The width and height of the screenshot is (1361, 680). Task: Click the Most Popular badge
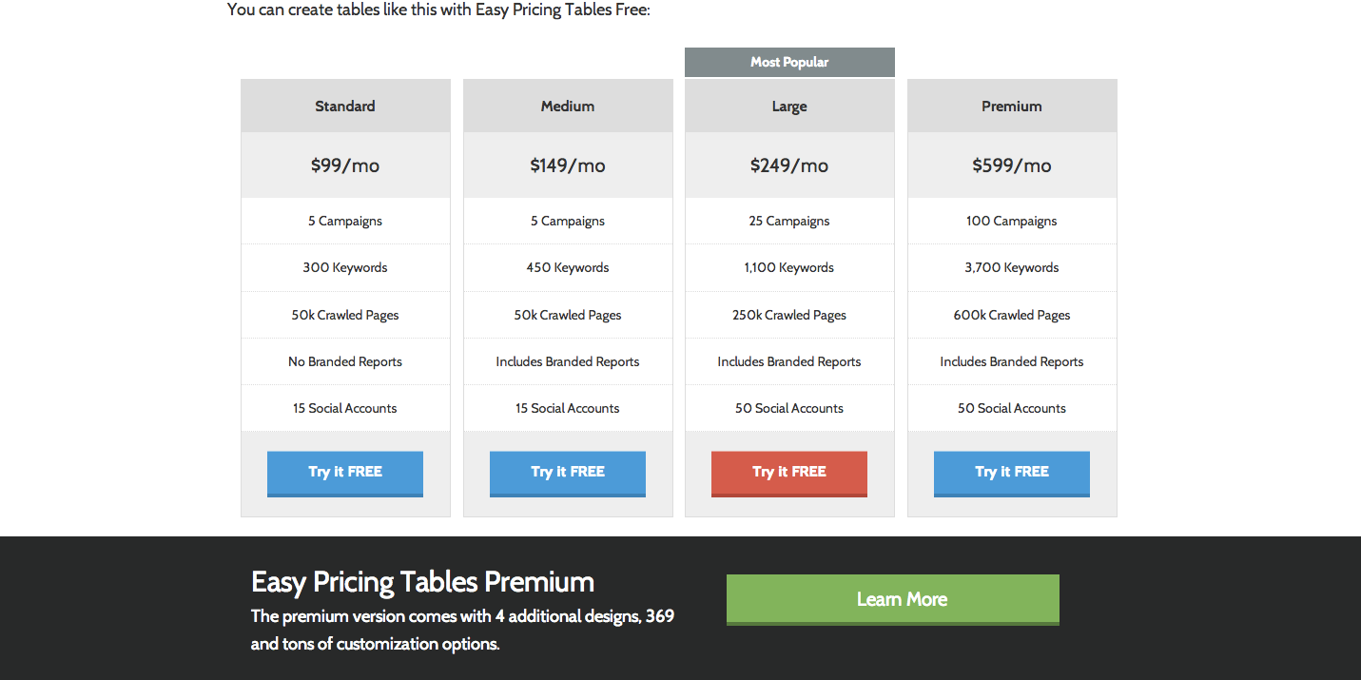789,62
